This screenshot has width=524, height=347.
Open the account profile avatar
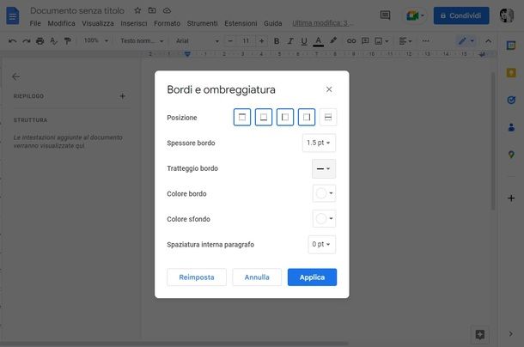[506, 15]
